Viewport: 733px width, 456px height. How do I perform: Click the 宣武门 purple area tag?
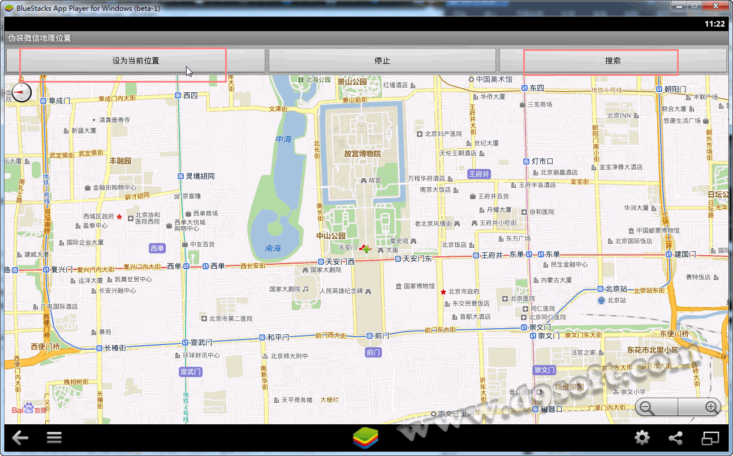(x=191, y=372)
